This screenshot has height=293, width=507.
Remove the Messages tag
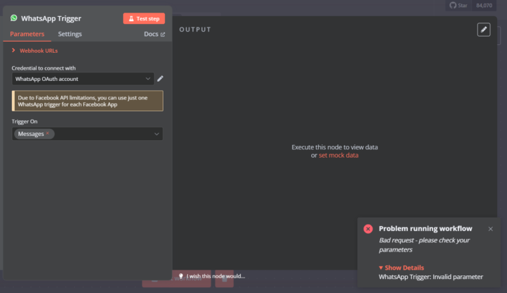(48, 133)
